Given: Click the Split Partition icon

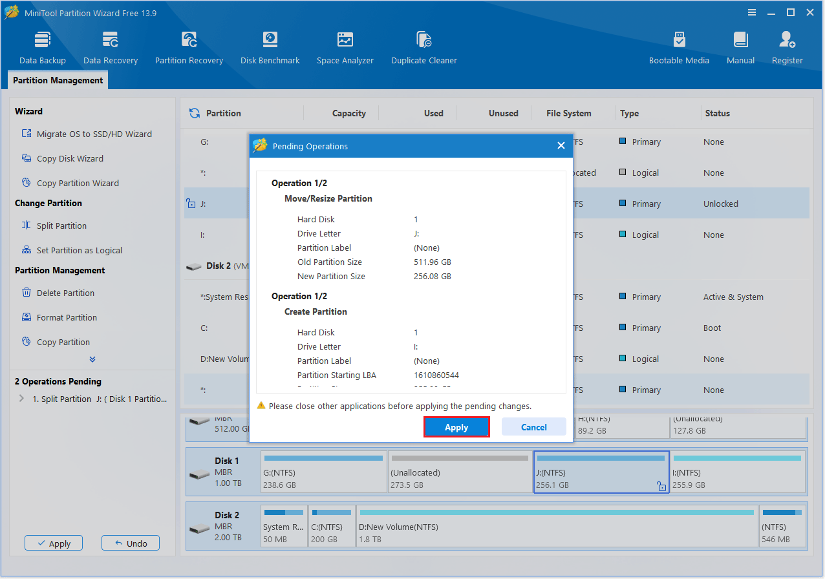Looking at the screenshot, I should click(27, 226).
